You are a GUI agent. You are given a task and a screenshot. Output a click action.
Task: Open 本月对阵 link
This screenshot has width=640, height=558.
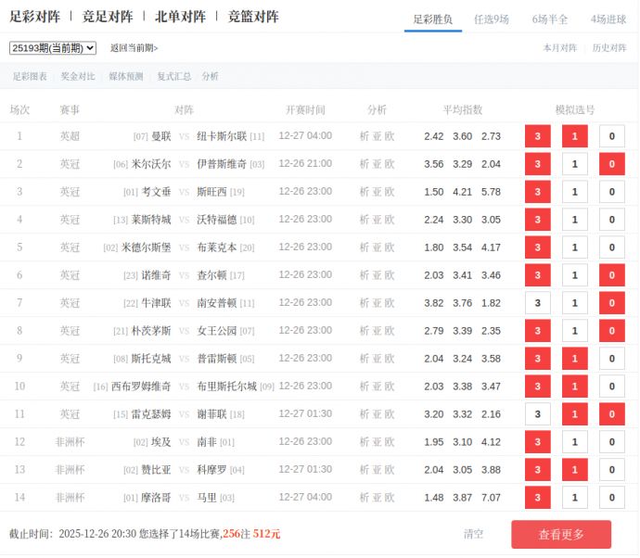pyautogui.click(x=559, y=48)
